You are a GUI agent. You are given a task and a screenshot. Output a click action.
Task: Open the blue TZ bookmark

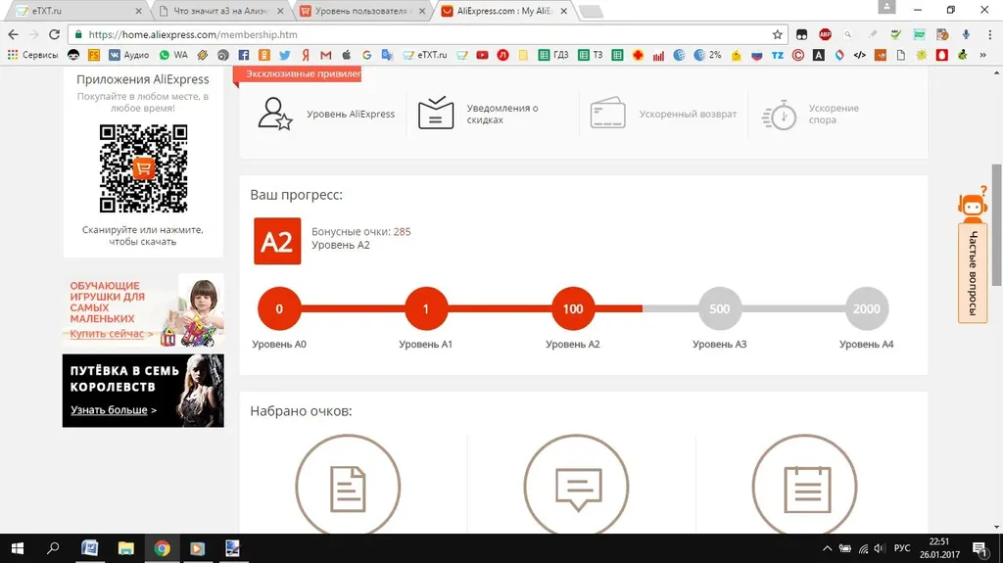[x=777, y=55]
